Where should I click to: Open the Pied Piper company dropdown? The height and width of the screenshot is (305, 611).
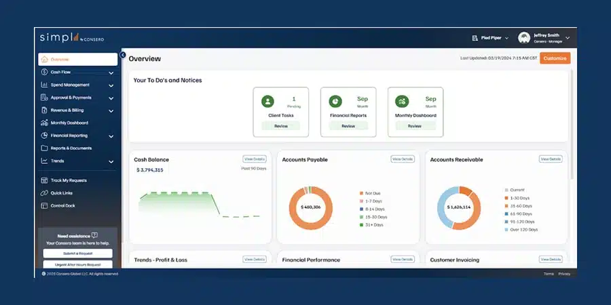pos(491,38)
